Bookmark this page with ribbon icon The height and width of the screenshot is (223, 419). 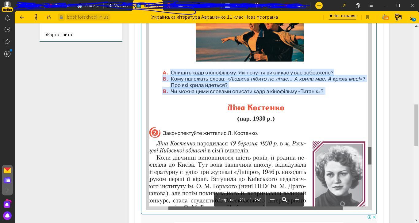(367, 17)
